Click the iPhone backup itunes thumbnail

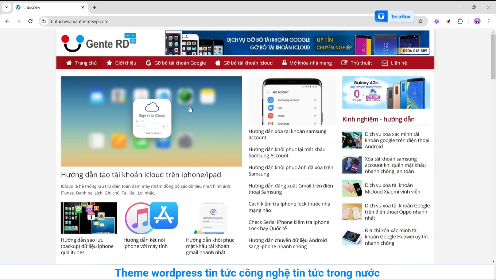tap(89, 218)
